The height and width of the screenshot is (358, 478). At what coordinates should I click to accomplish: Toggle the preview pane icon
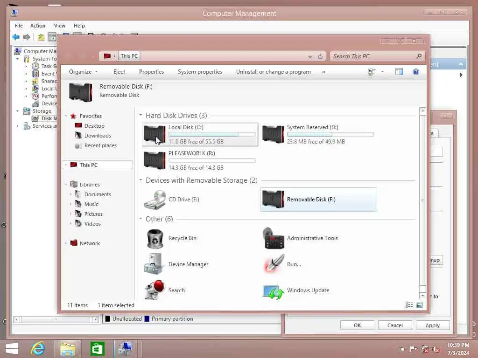tap(399, 72)
